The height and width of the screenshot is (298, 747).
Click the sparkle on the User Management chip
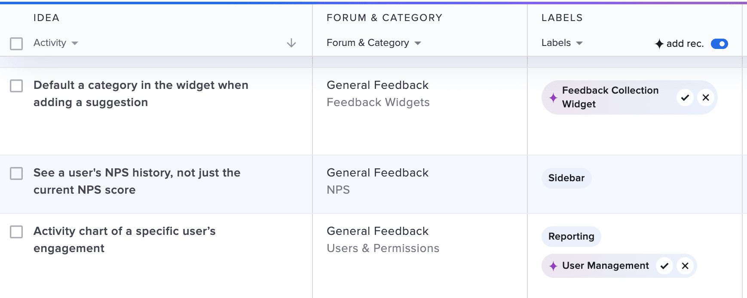[x=553, y=266]
